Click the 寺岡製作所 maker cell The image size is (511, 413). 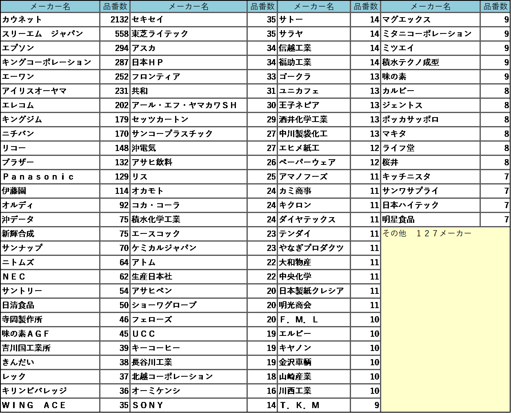tap(50, 320)
